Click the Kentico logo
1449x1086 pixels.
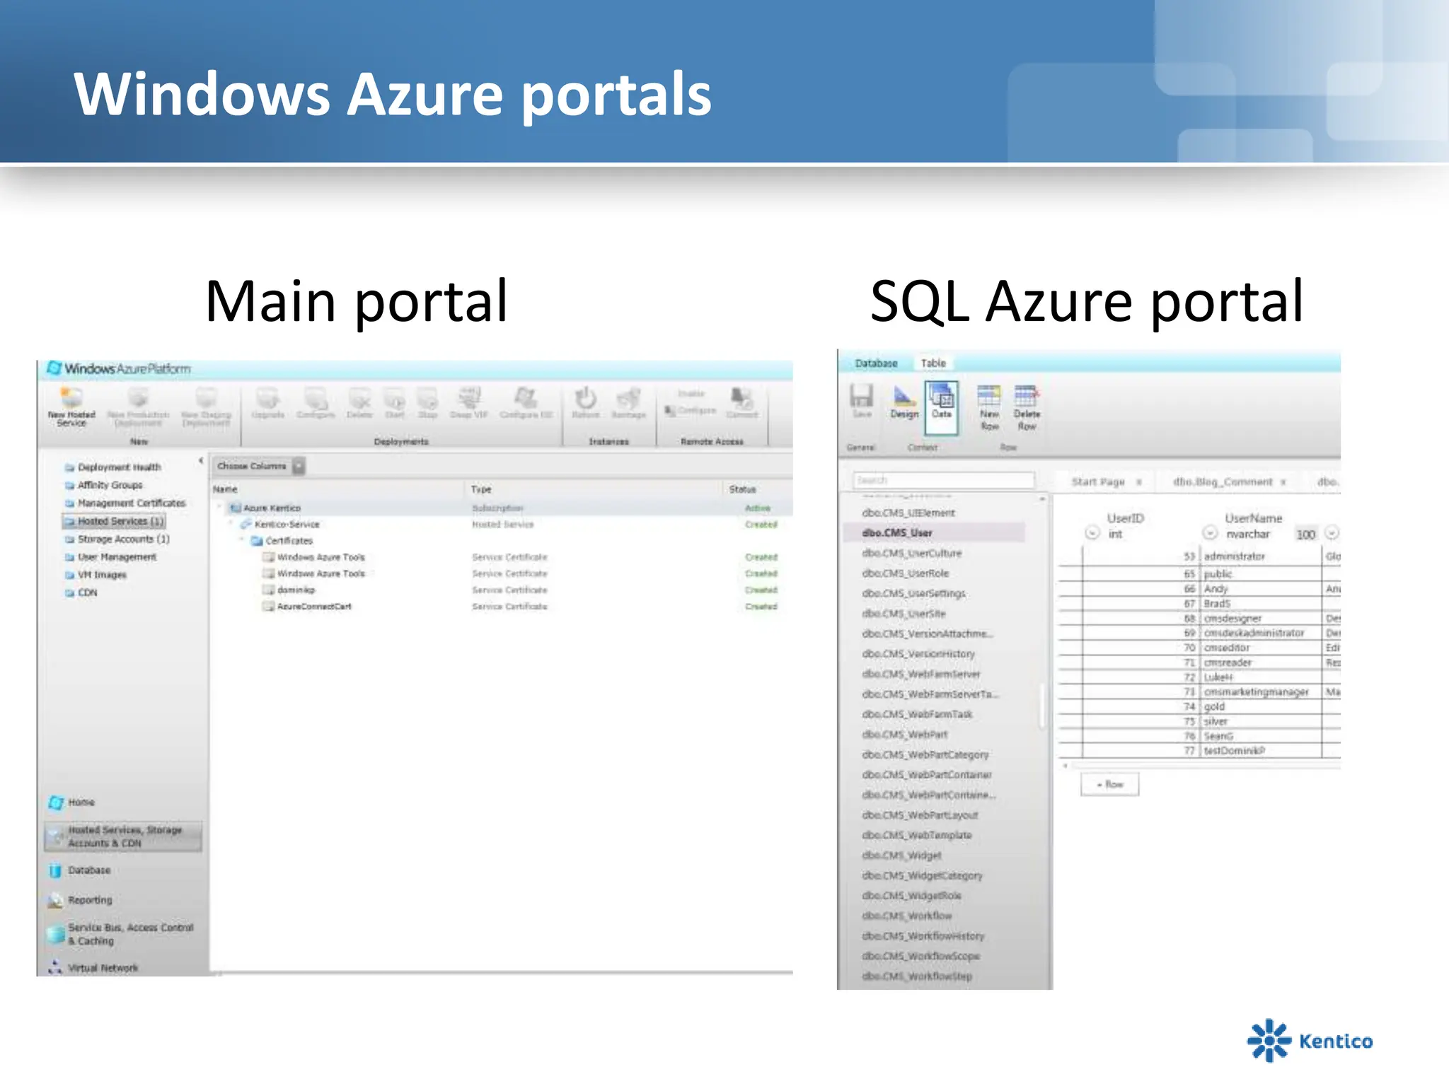[x=1310, y=1040]
